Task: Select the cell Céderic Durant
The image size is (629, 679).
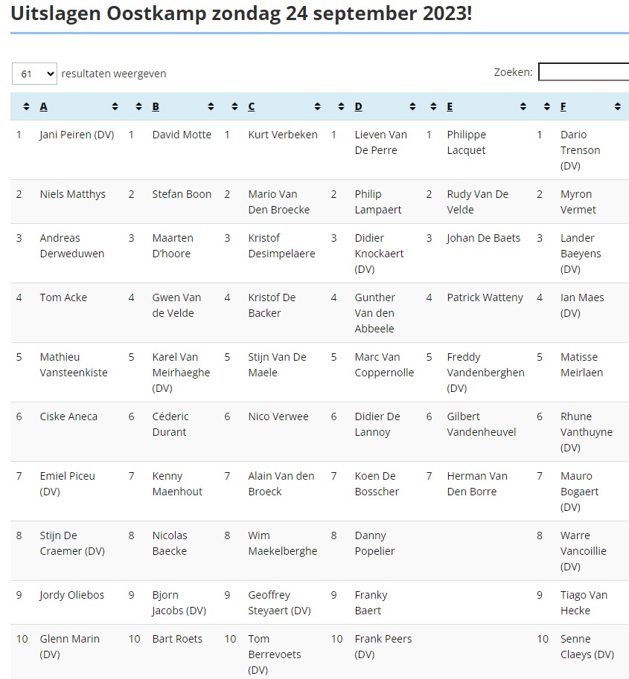Action: [x=170, y=425]
